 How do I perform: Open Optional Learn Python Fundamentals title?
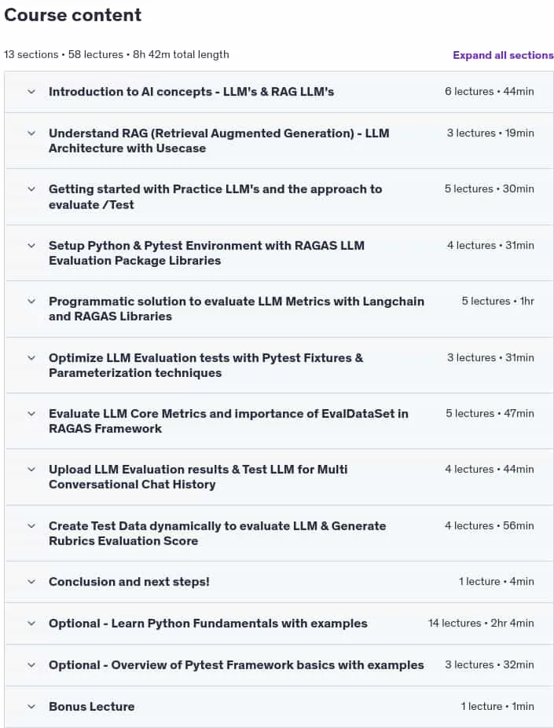(208, 624)
